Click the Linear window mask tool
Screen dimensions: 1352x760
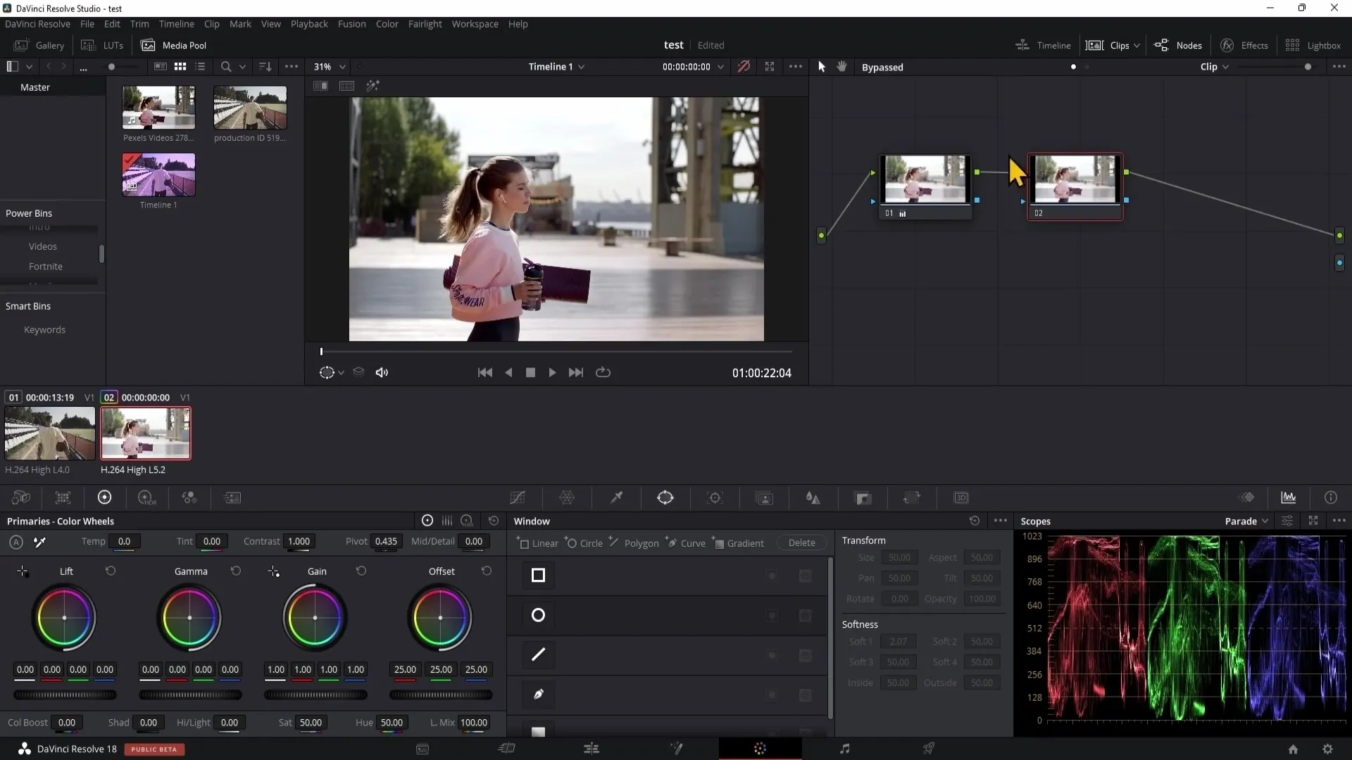(538, 544)
